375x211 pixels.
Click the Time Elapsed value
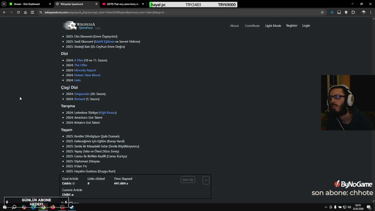tap(121, 183)
